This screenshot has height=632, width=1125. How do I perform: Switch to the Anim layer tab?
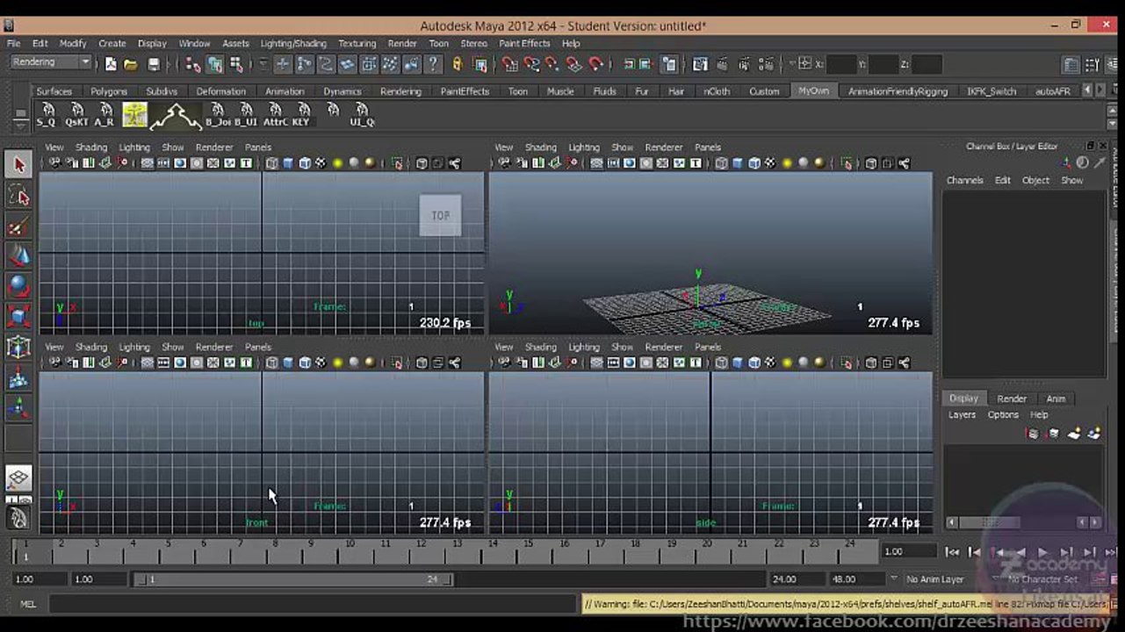(1056, 399)
